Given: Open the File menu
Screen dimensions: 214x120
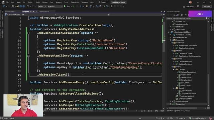Looking at the screenshot, I should click(7, 2).
